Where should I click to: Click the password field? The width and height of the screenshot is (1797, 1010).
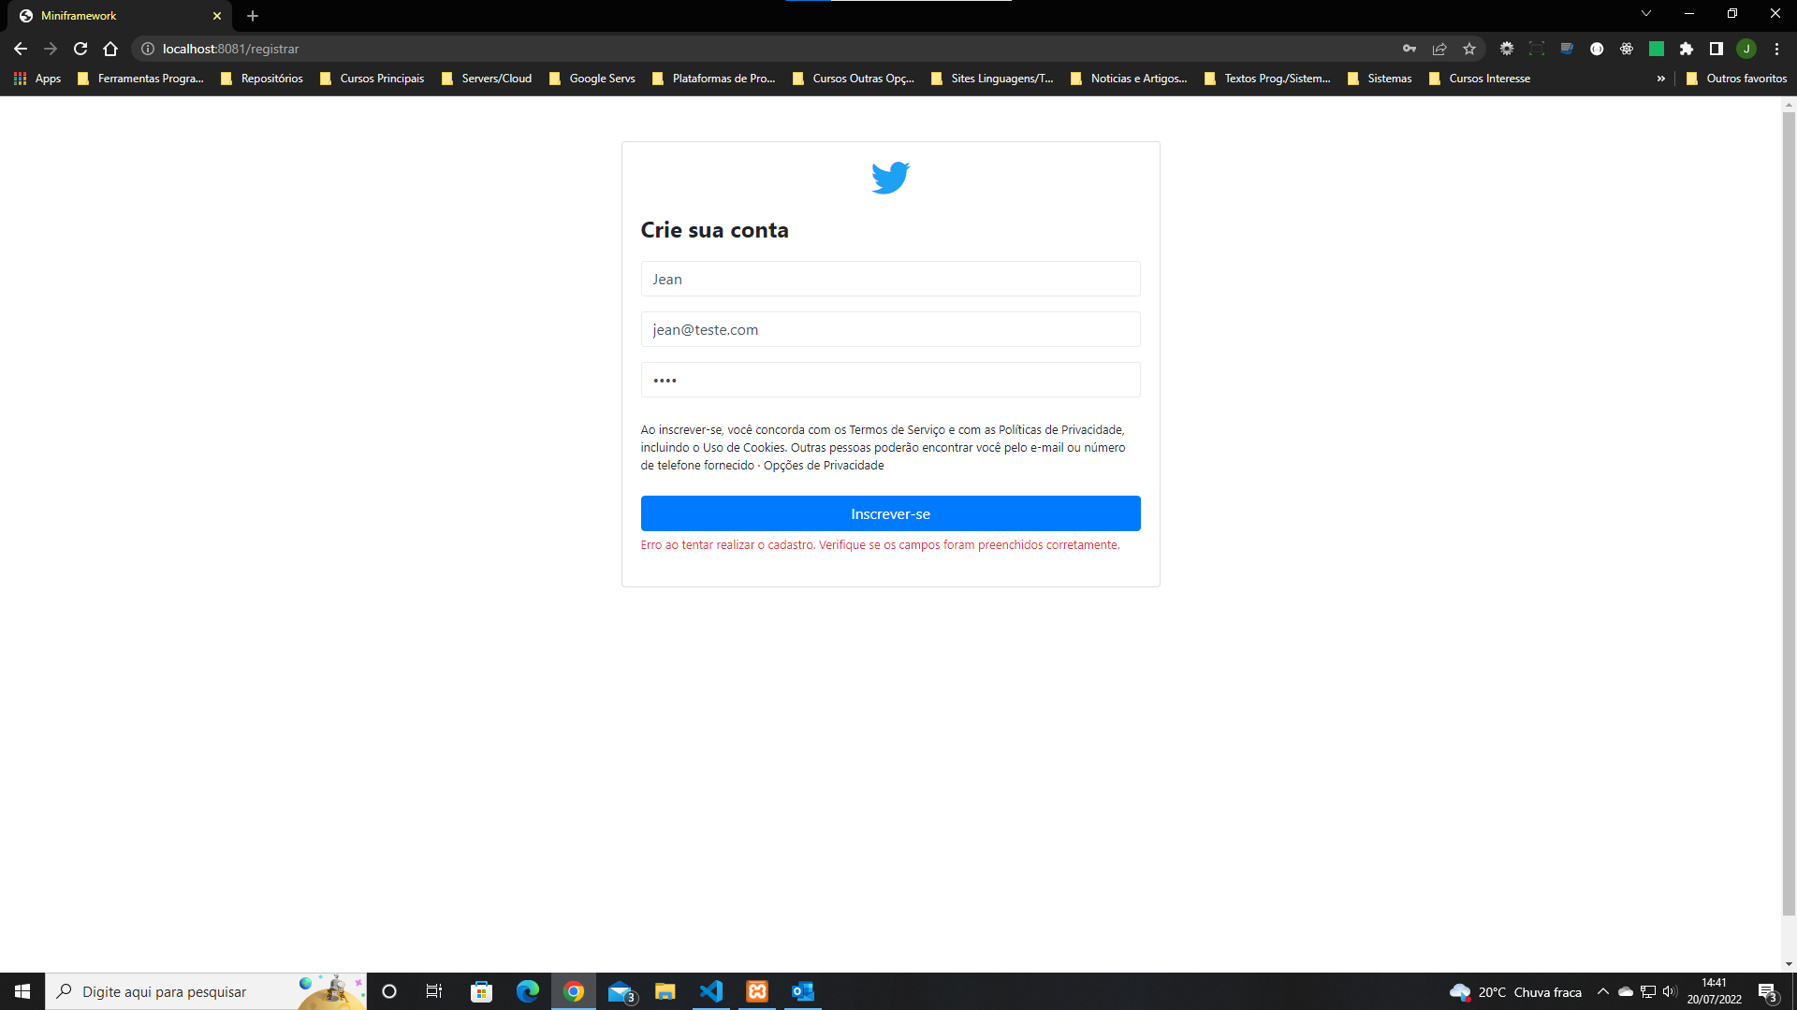pos(890,380)
